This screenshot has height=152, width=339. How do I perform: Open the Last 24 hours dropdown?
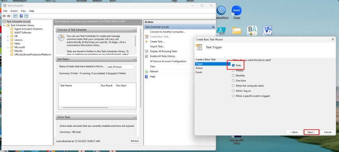pos(122,67)
